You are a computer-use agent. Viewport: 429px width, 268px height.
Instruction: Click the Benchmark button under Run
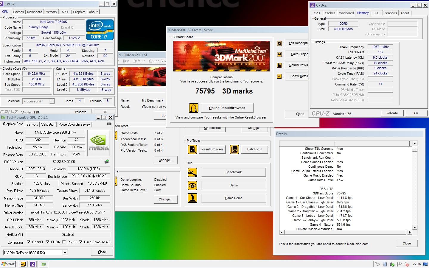pos(234,172)
